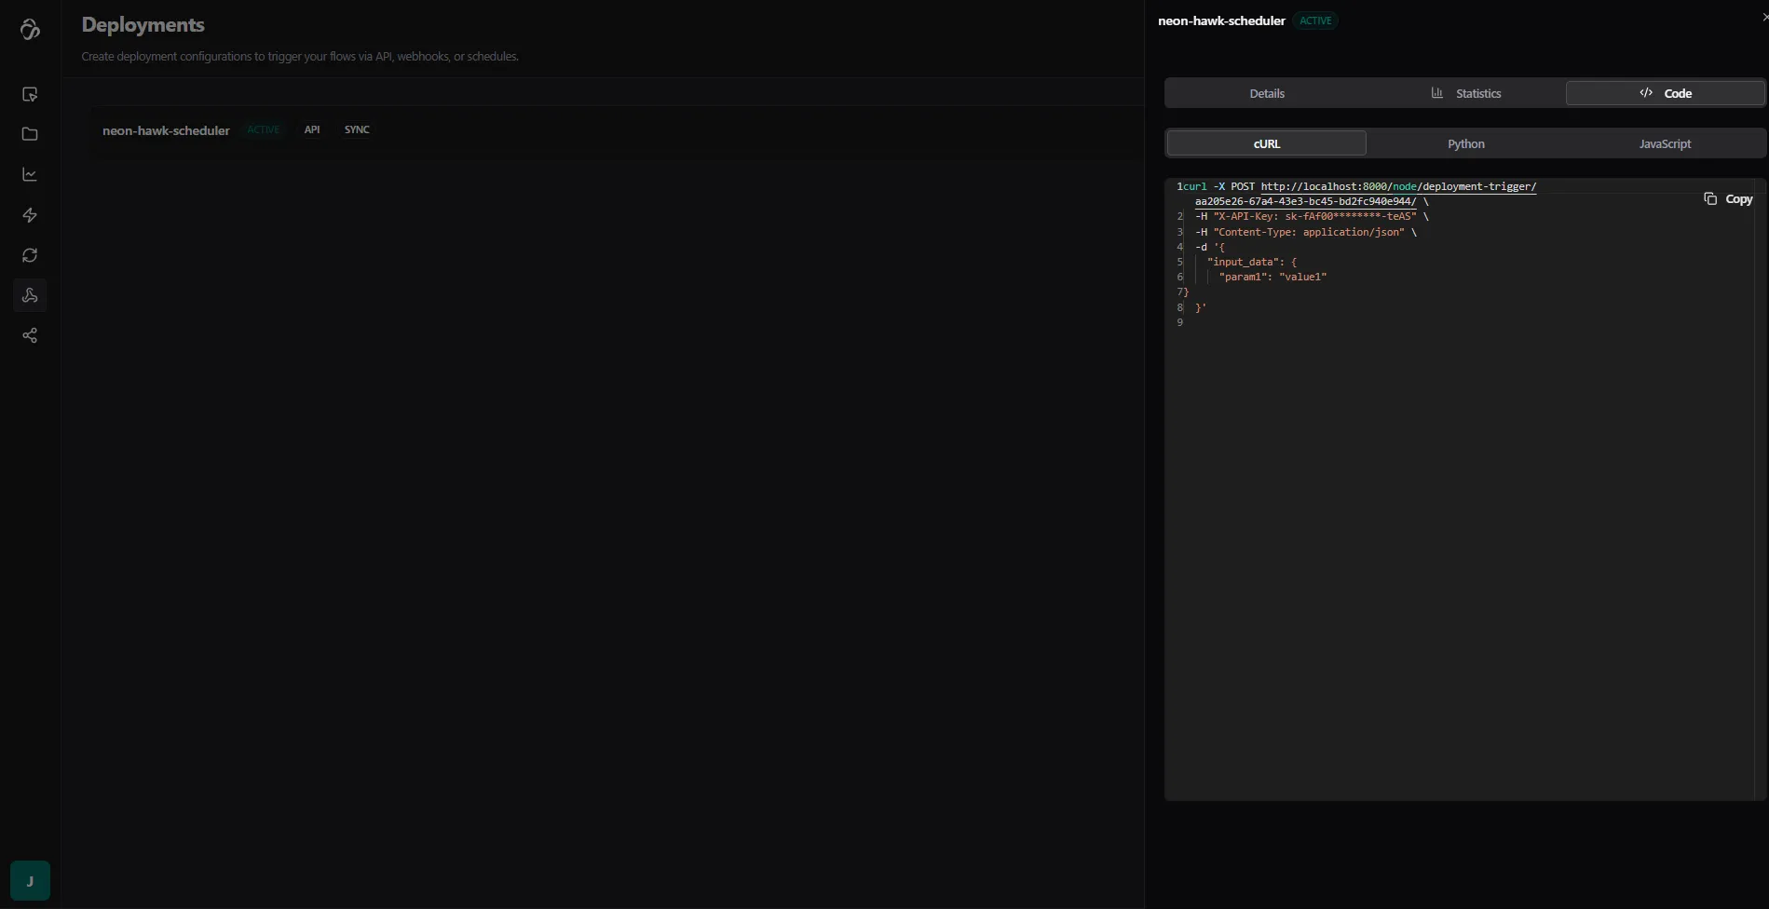This screenshot has height=909, width=1769.
Task: Copy the cURL code snippet
Action: coord(1728,199)
